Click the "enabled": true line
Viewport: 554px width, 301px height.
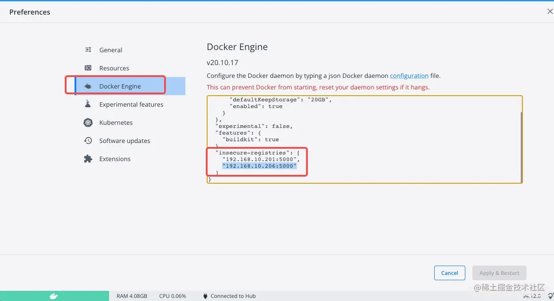256,106
